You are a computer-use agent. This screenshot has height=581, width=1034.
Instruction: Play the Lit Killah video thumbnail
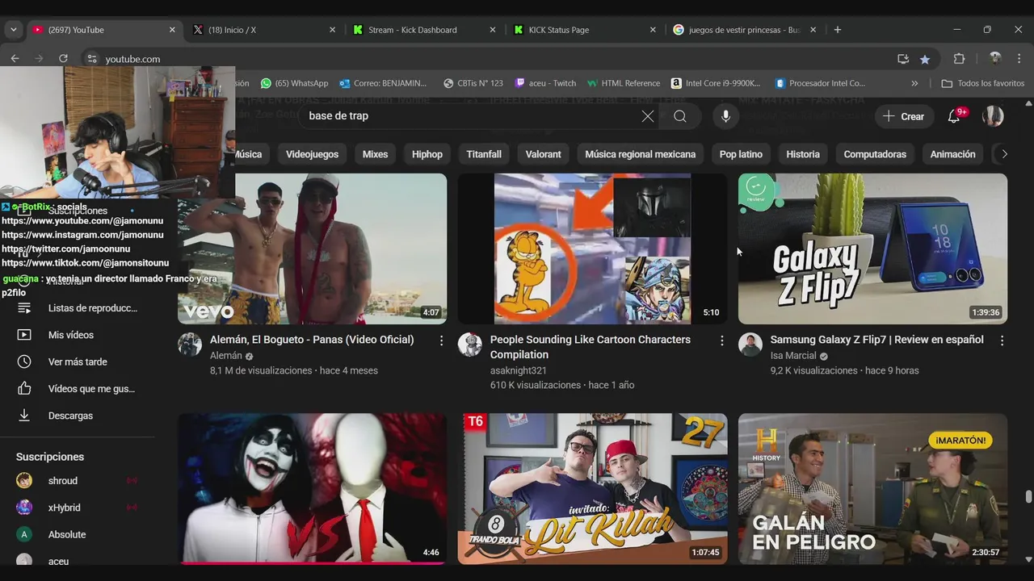click(x=592, y=489)
